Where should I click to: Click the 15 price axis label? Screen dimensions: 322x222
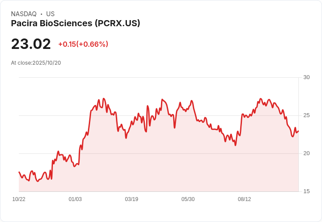click(x=306, y=191)
